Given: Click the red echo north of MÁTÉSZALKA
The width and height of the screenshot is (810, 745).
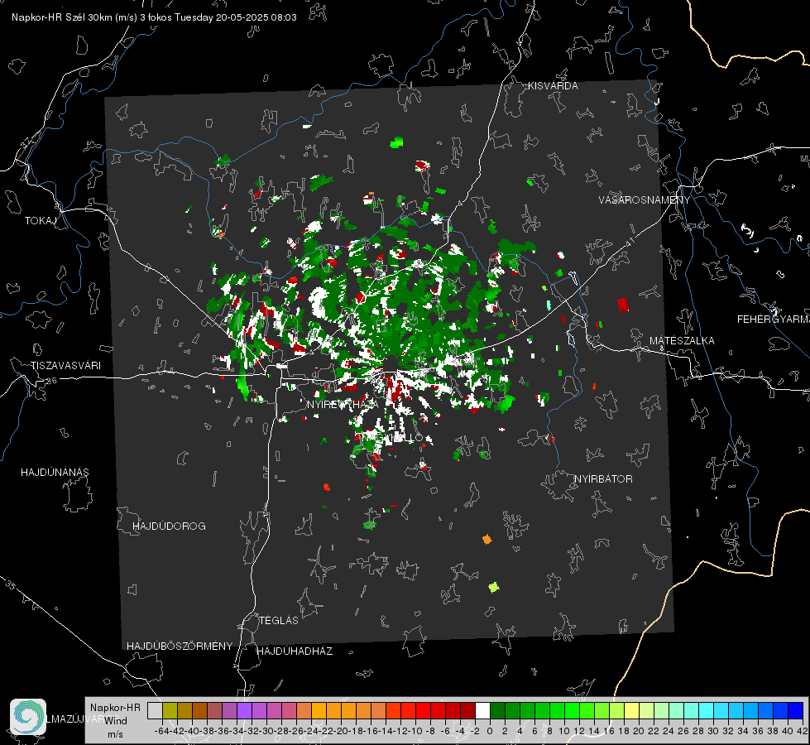Looking at the screenshot, I should (623, 305).
